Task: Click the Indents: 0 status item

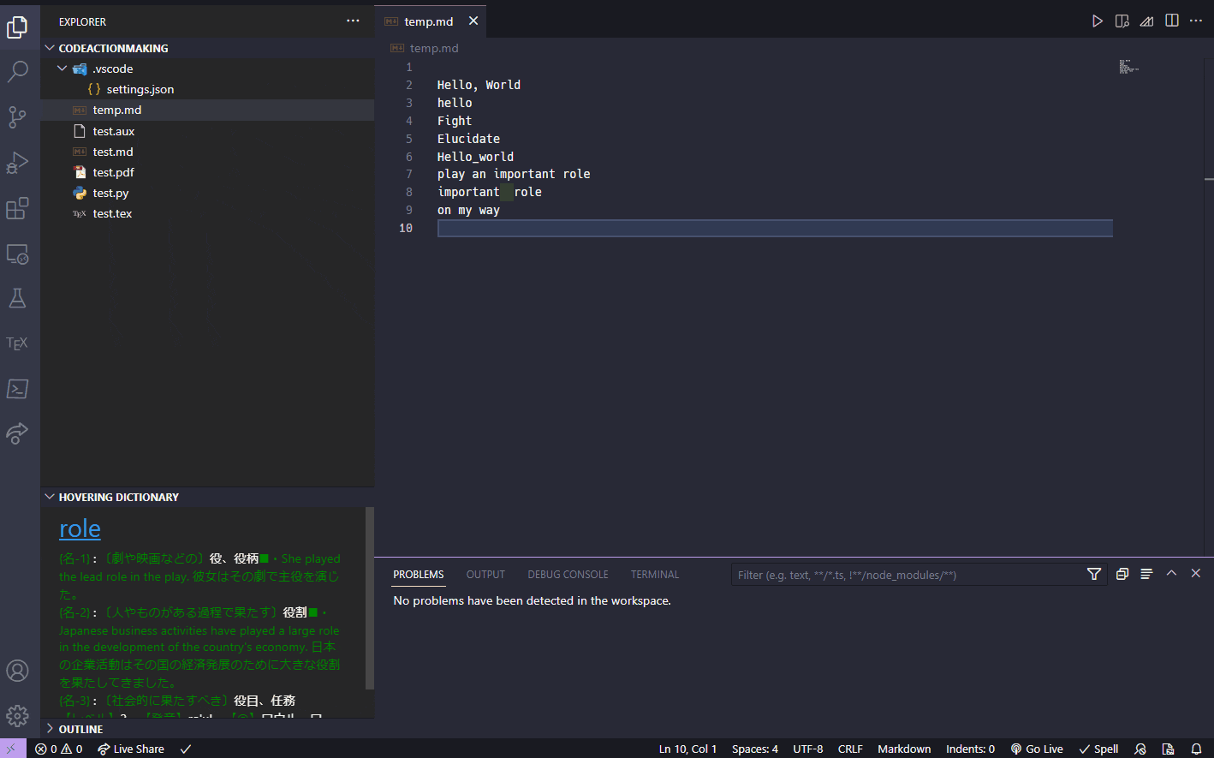Action: 970,749
